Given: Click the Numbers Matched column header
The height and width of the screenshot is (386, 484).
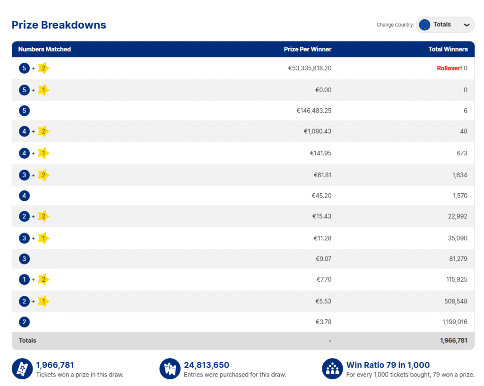Looking at the screenshot, I should [x=44, y=49].
